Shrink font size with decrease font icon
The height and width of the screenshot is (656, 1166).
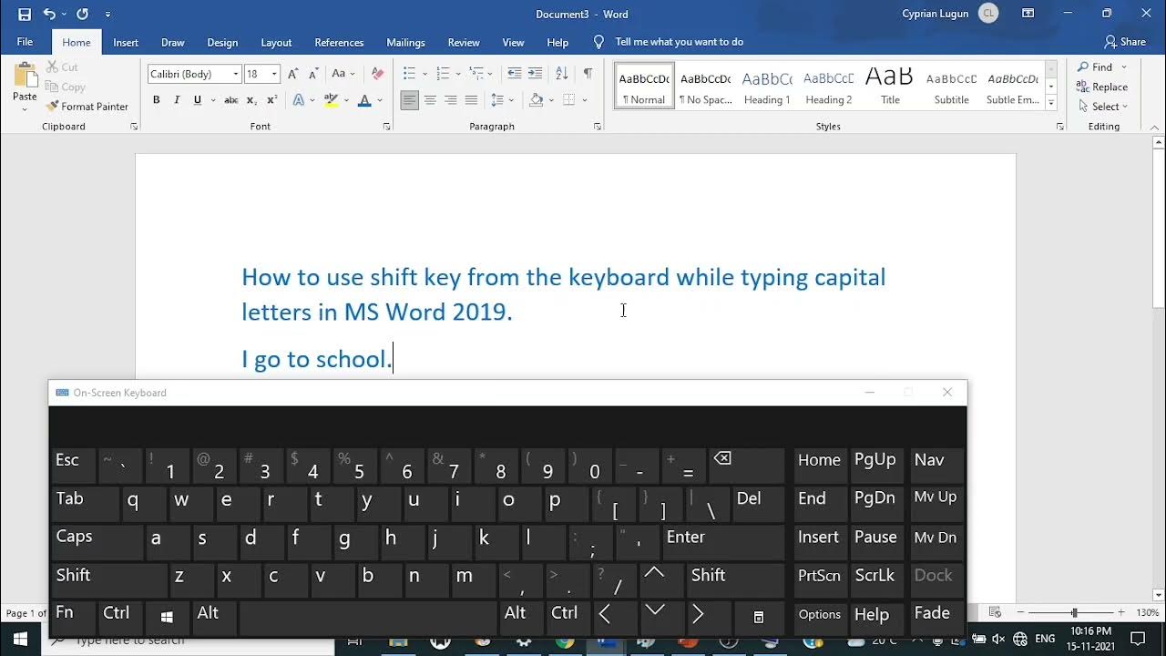tap(313, 74)
